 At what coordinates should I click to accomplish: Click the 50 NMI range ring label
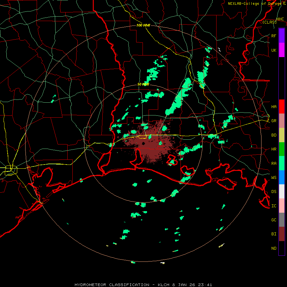[143, 85]
